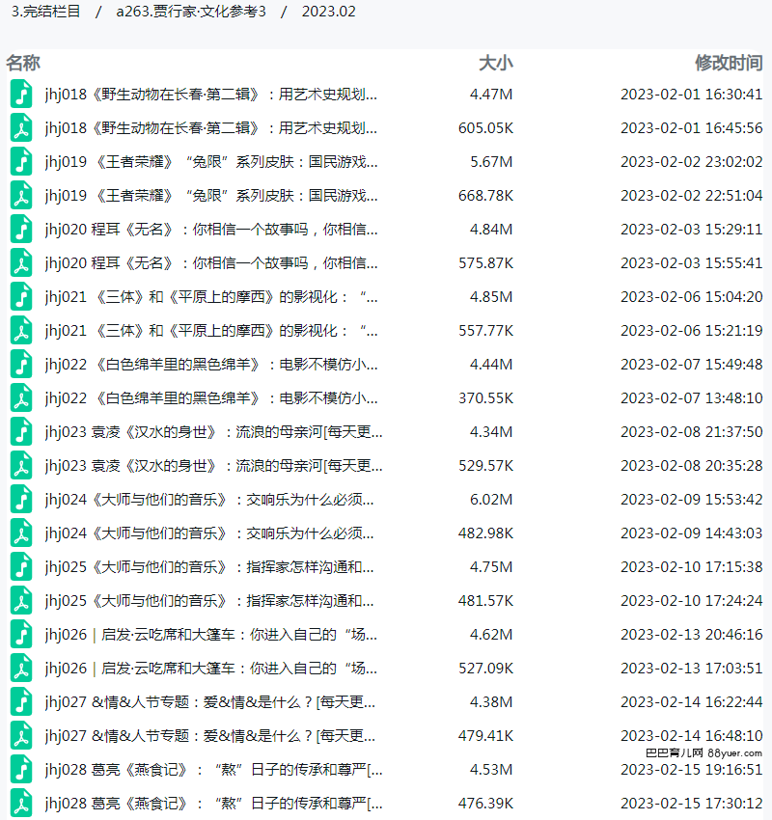Open jhj025 指挥家 file name sized 481.57K

coord(209,601)
